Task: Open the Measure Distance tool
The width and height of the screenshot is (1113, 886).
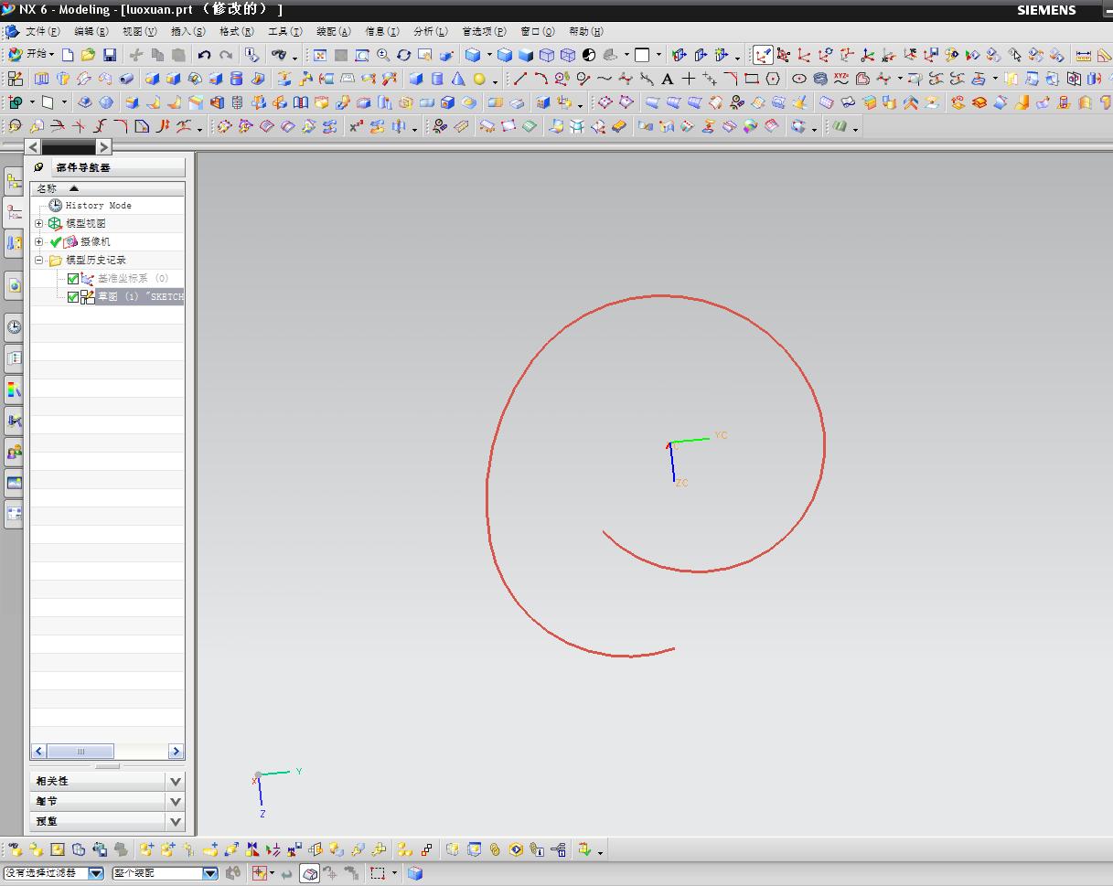Action: coord(1084,55)
